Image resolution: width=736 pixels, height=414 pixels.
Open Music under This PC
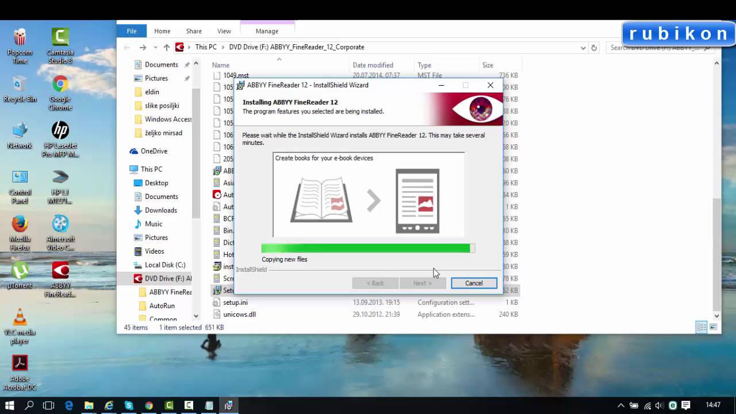(154, 224)
